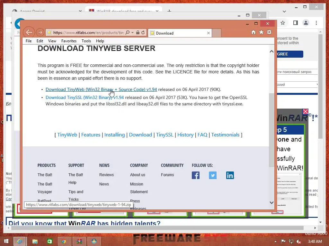Switch to Internet Explorer on taskbar

coord(20,241)
